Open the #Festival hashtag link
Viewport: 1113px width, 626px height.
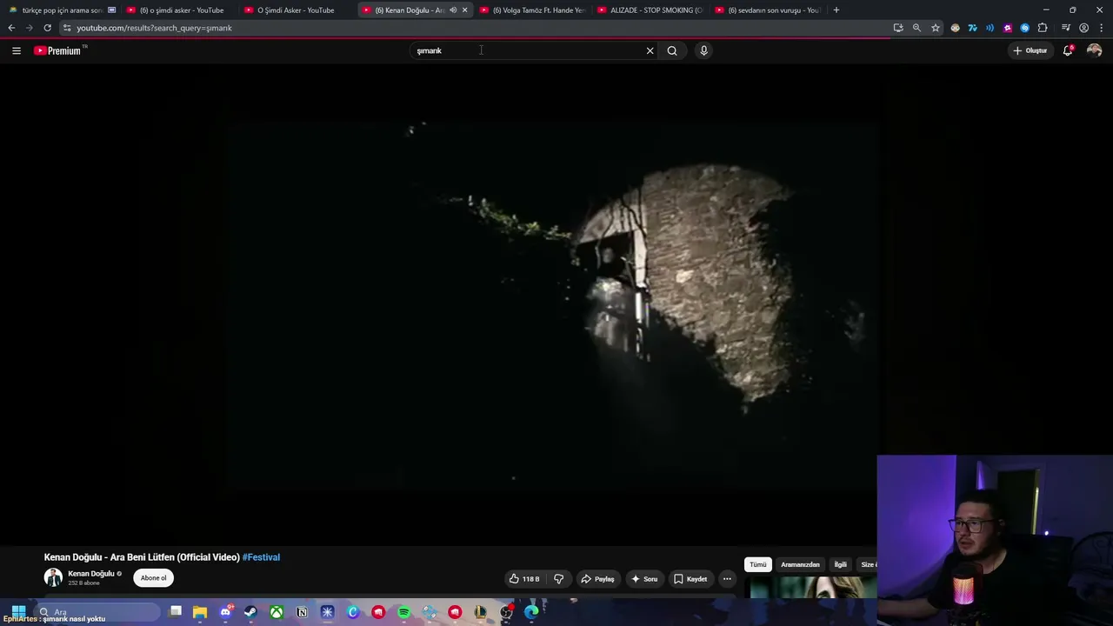coord(261,557)
